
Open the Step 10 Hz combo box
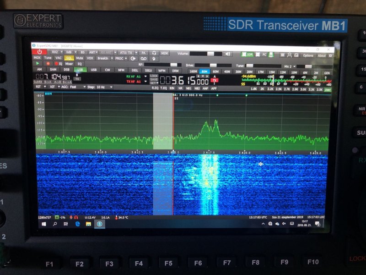tap(105, 87)
